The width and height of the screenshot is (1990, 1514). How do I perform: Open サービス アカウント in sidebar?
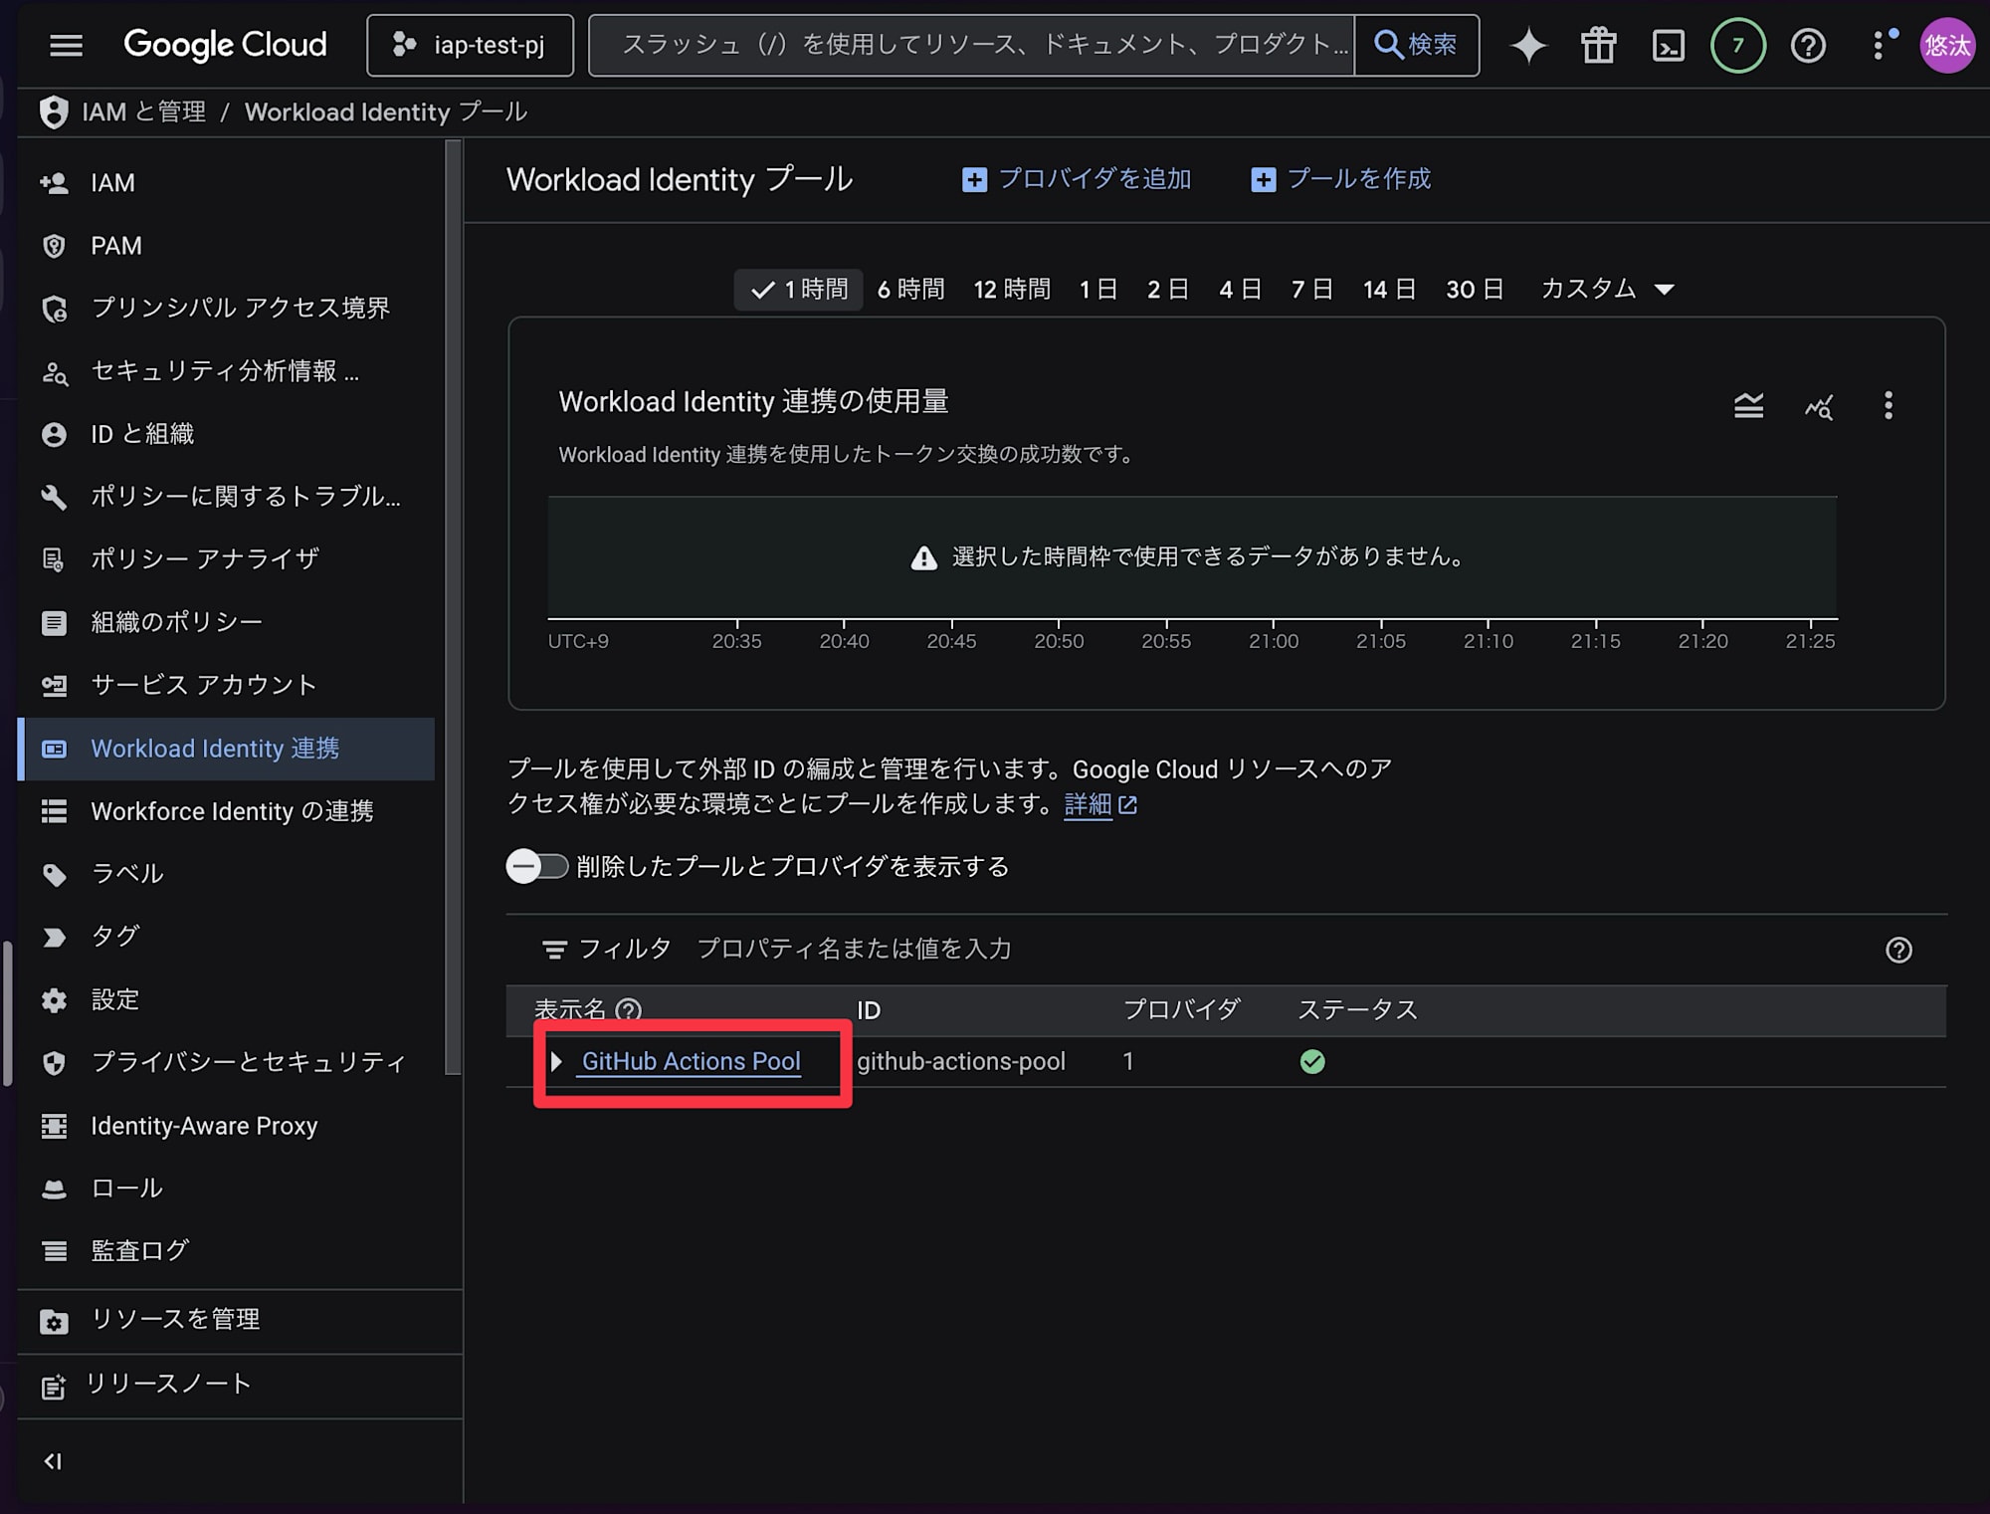203,685
